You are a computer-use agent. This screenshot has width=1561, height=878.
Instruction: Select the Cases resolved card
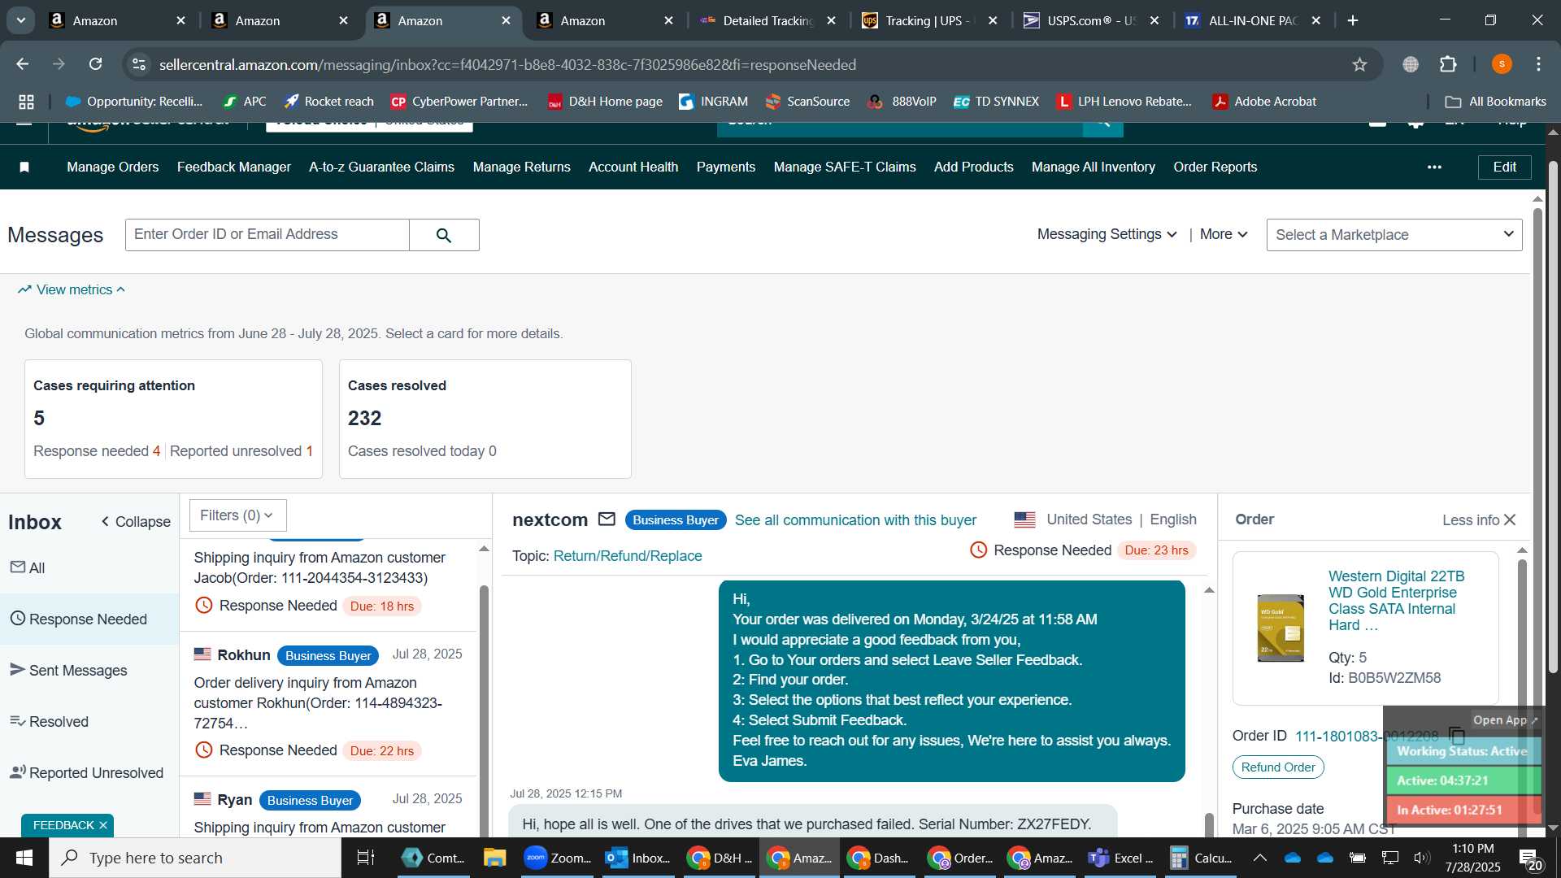pyautogui.click(x=485, y=419)
